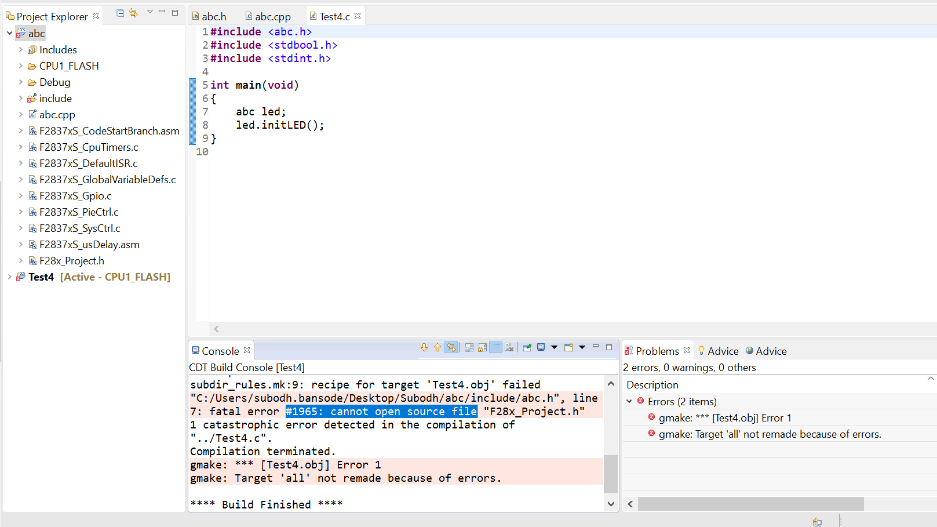This screenshot has width=937, height=527.
Task: Select the Test4.c editor tab
Action: [335, 16]
